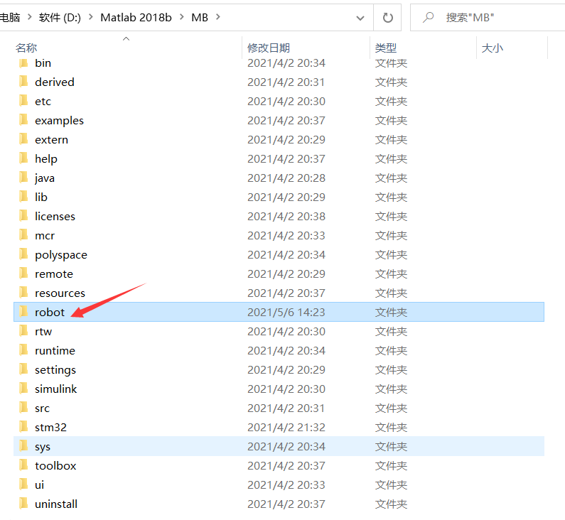The width and height of the screenshot is (565, 520).
Task: Expand the chevron after 软件 (D:) breadcrumb
Action: [x=91, y=17]
